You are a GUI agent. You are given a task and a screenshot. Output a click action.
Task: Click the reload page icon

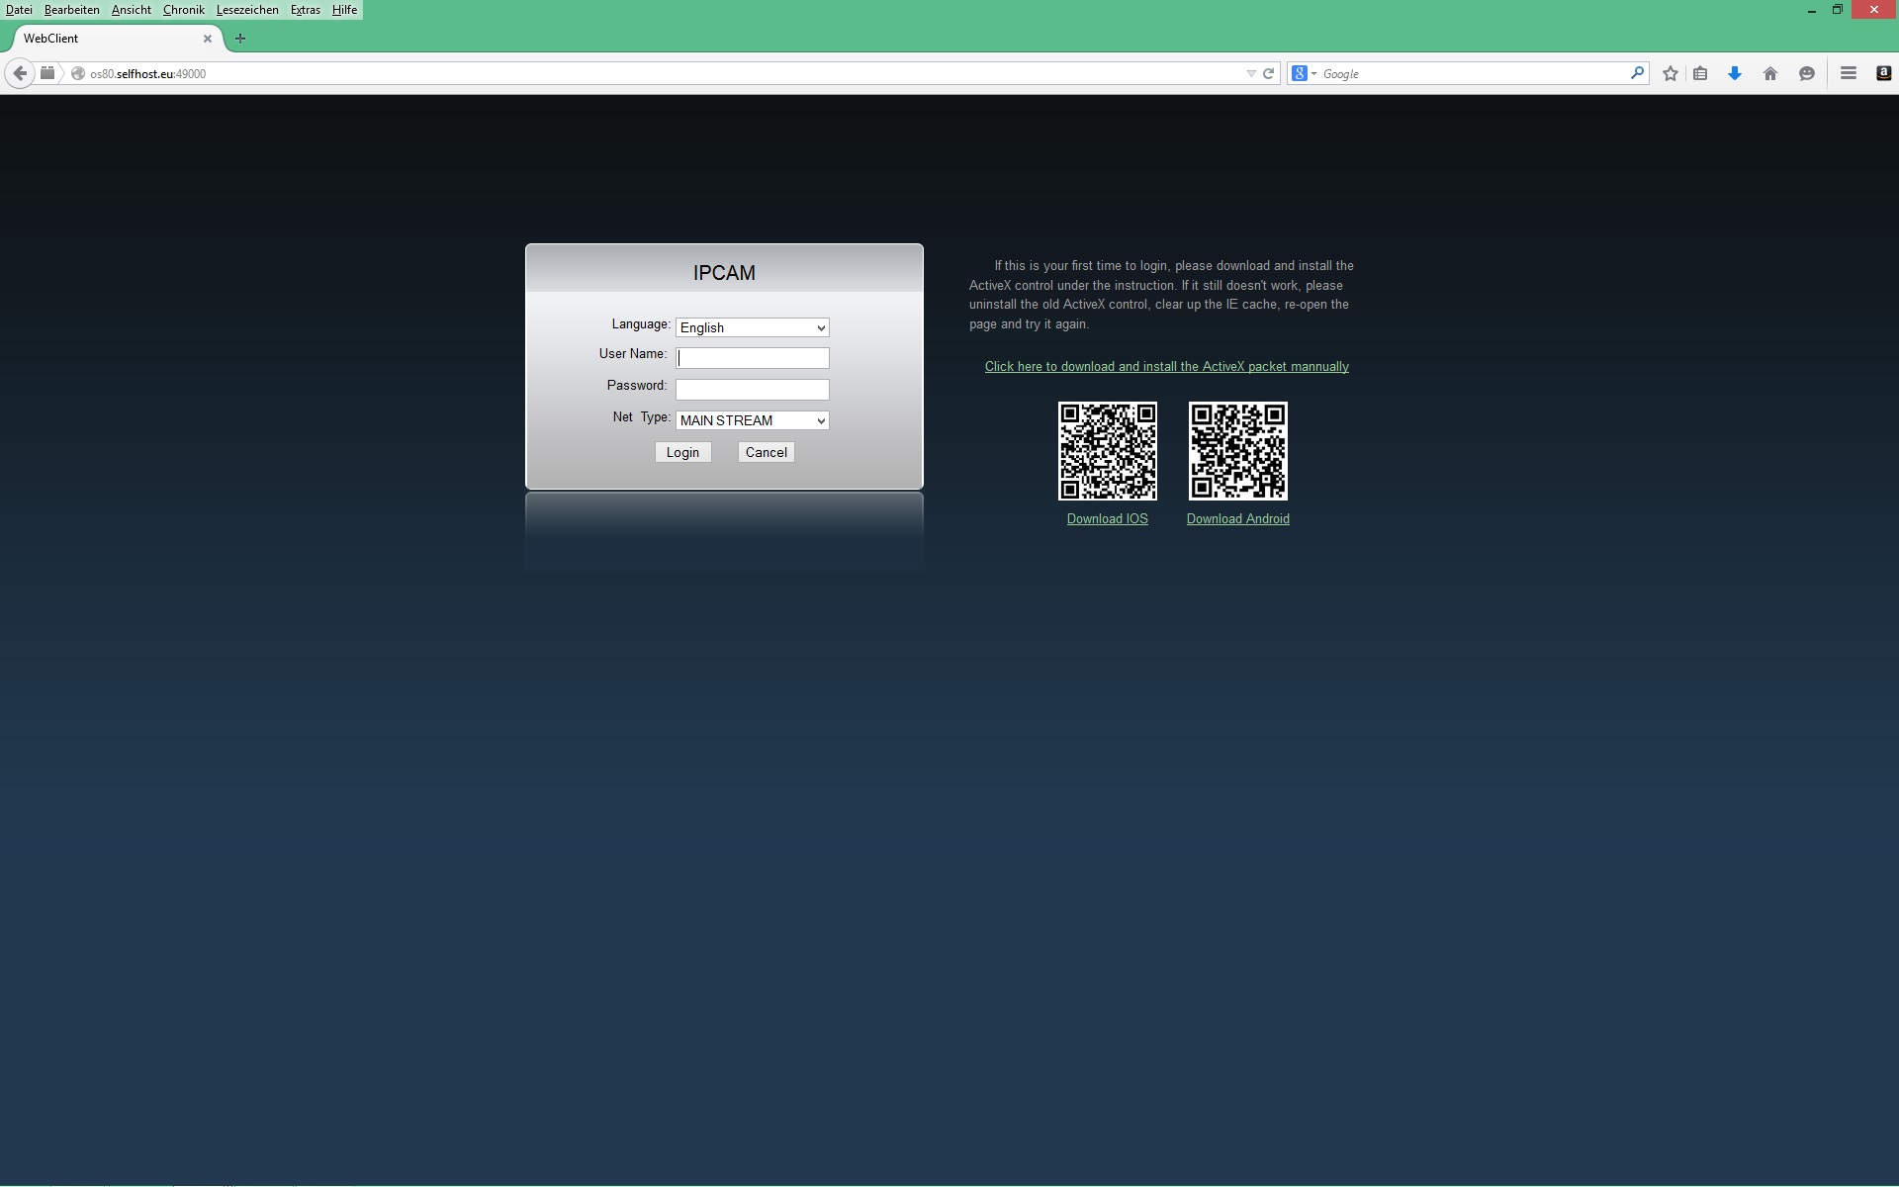(1268, 73)
